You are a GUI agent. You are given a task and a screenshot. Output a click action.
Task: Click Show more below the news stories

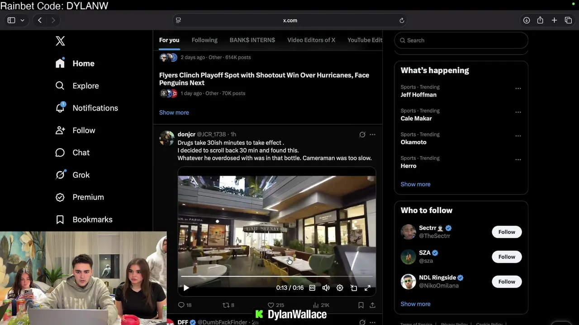(174, 112)
